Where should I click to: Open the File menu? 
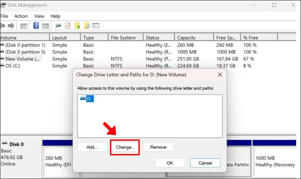4,16
